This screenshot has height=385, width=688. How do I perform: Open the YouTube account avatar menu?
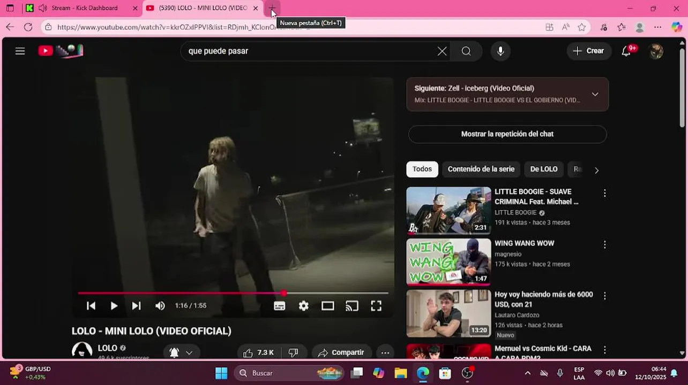click(656, 51)
